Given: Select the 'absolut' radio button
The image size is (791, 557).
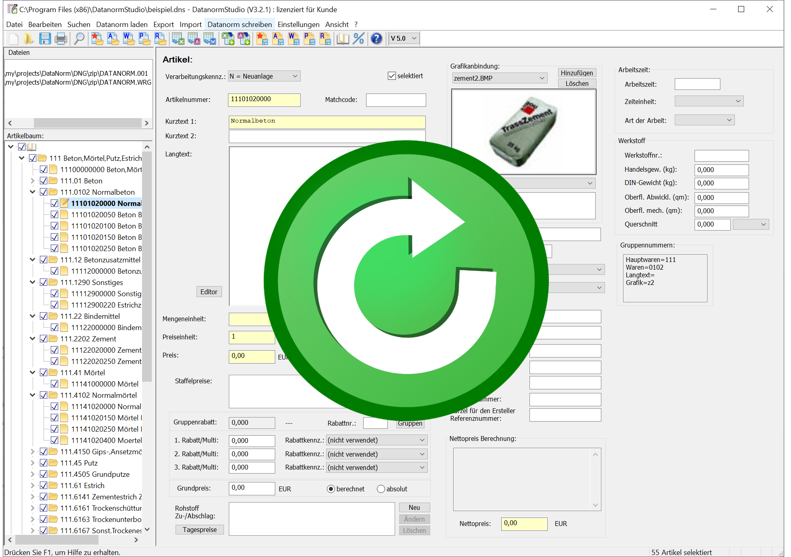Looking at the screenshot, I should pyautogui.click(x=381, y=489).
